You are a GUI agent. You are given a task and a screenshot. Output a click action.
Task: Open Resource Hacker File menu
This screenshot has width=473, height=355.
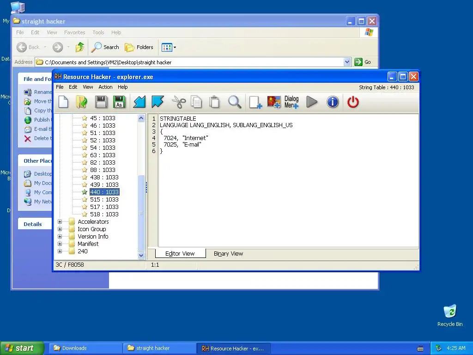point(60,87)
